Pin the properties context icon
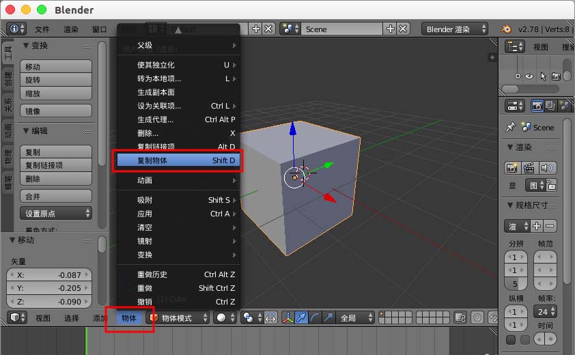This screenshot has height=355, width=575. pyautogui.click(x=510, y=127)
